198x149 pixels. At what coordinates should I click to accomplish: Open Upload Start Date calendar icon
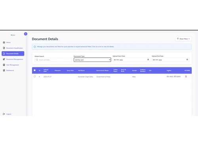[148, 60]
